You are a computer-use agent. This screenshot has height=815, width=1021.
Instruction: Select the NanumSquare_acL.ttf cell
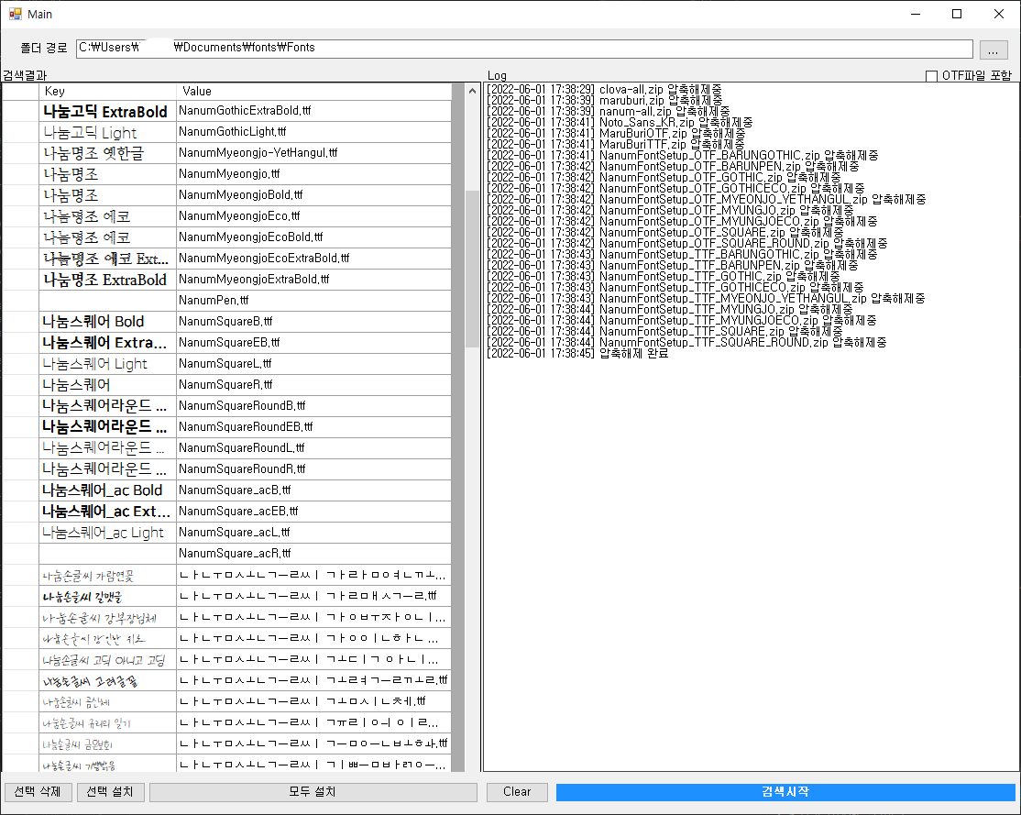coord(313,533)
